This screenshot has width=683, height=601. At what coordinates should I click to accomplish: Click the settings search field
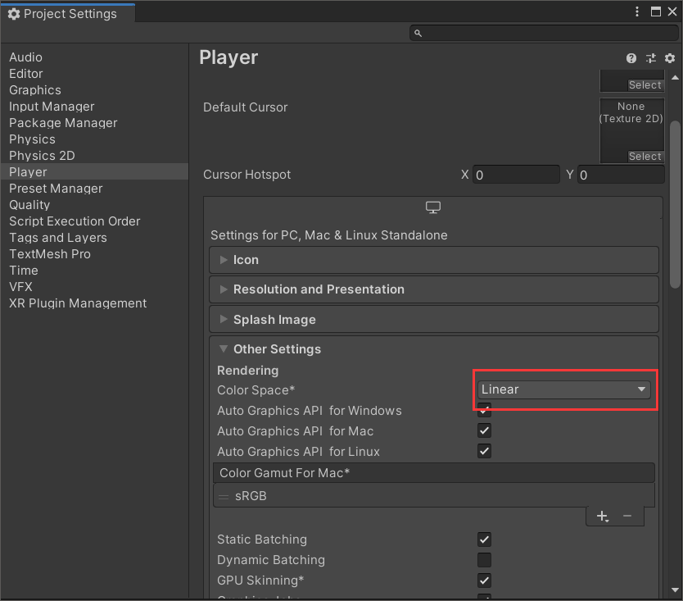544,33
